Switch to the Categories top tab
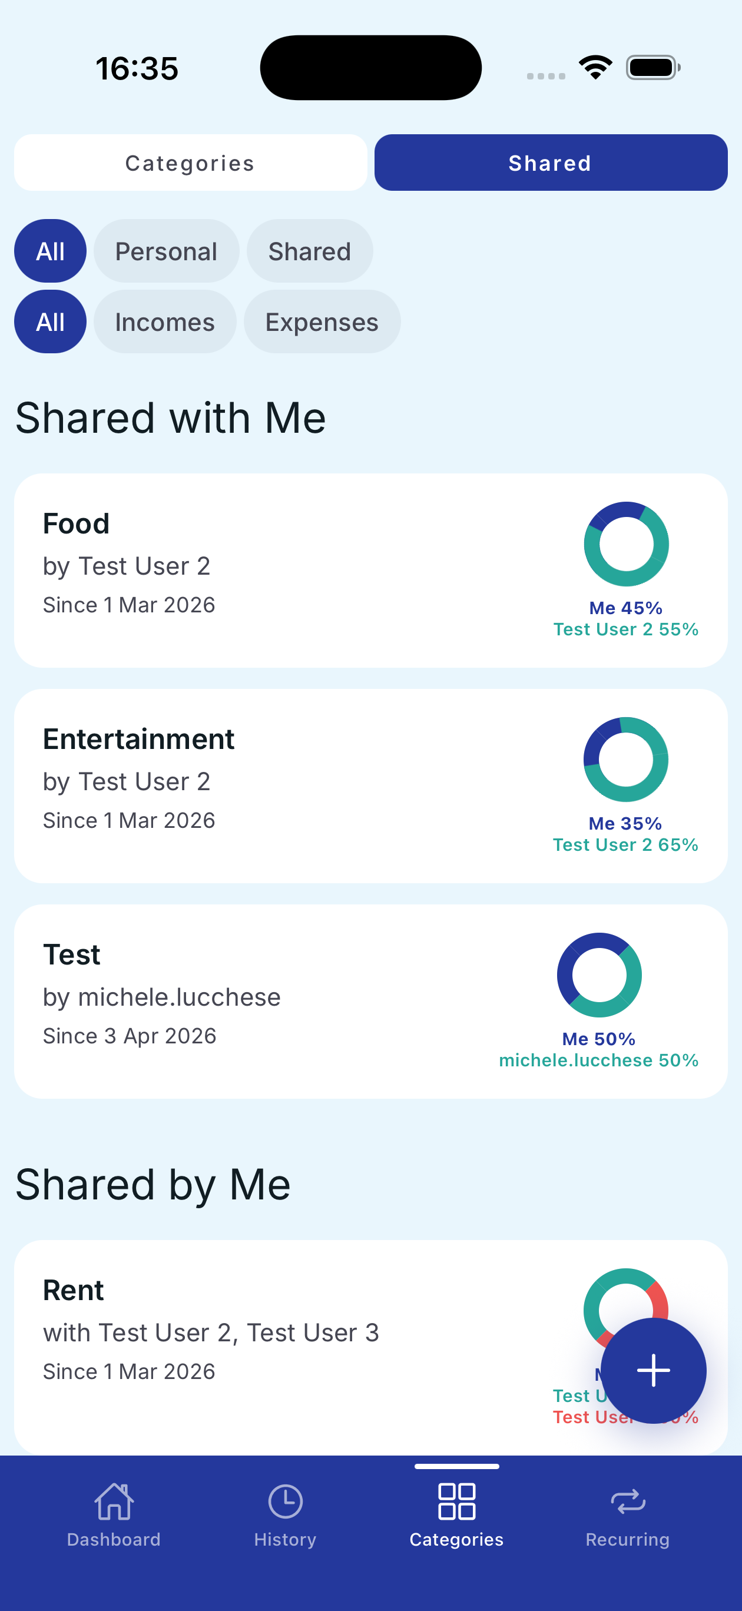Screen dimensions: 742x1611 click(x=190, y=163)
